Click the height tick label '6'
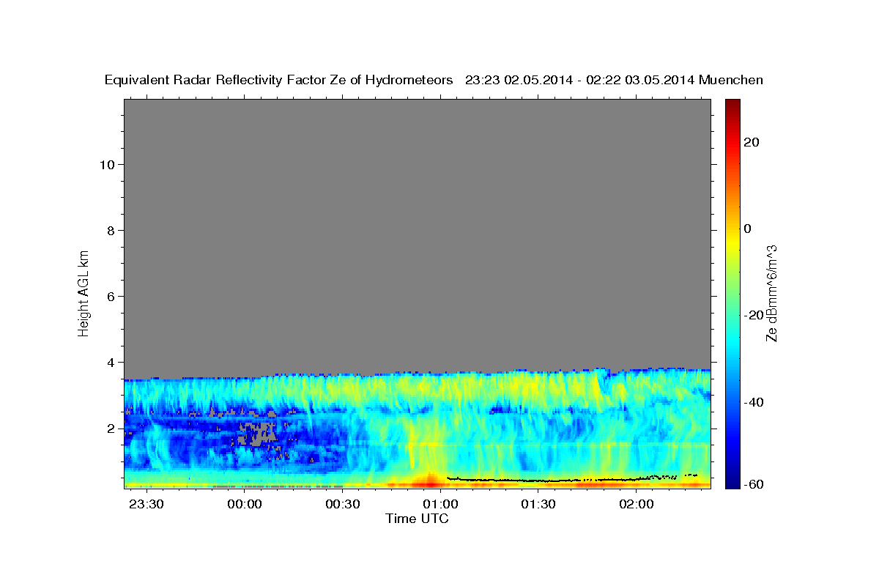Viewport: 879px width, 586px height. [111, 296]
